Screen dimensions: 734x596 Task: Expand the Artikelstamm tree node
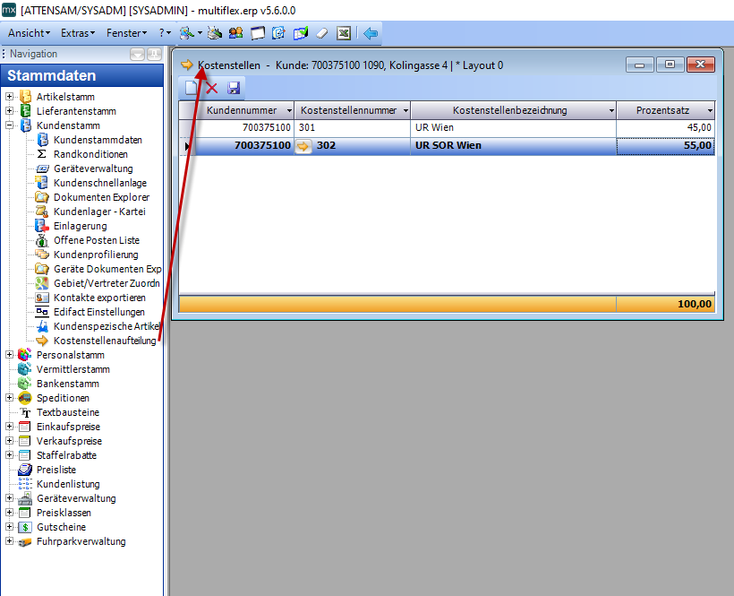(10, 97)
